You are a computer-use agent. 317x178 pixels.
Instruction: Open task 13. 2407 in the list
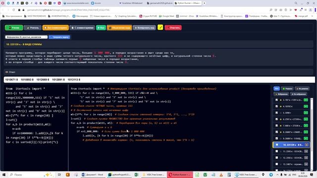[293, 164]
